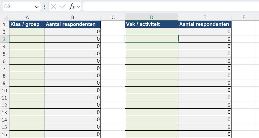Click the Select All corner triangle
259x138 pixels.
coord(6,17)
